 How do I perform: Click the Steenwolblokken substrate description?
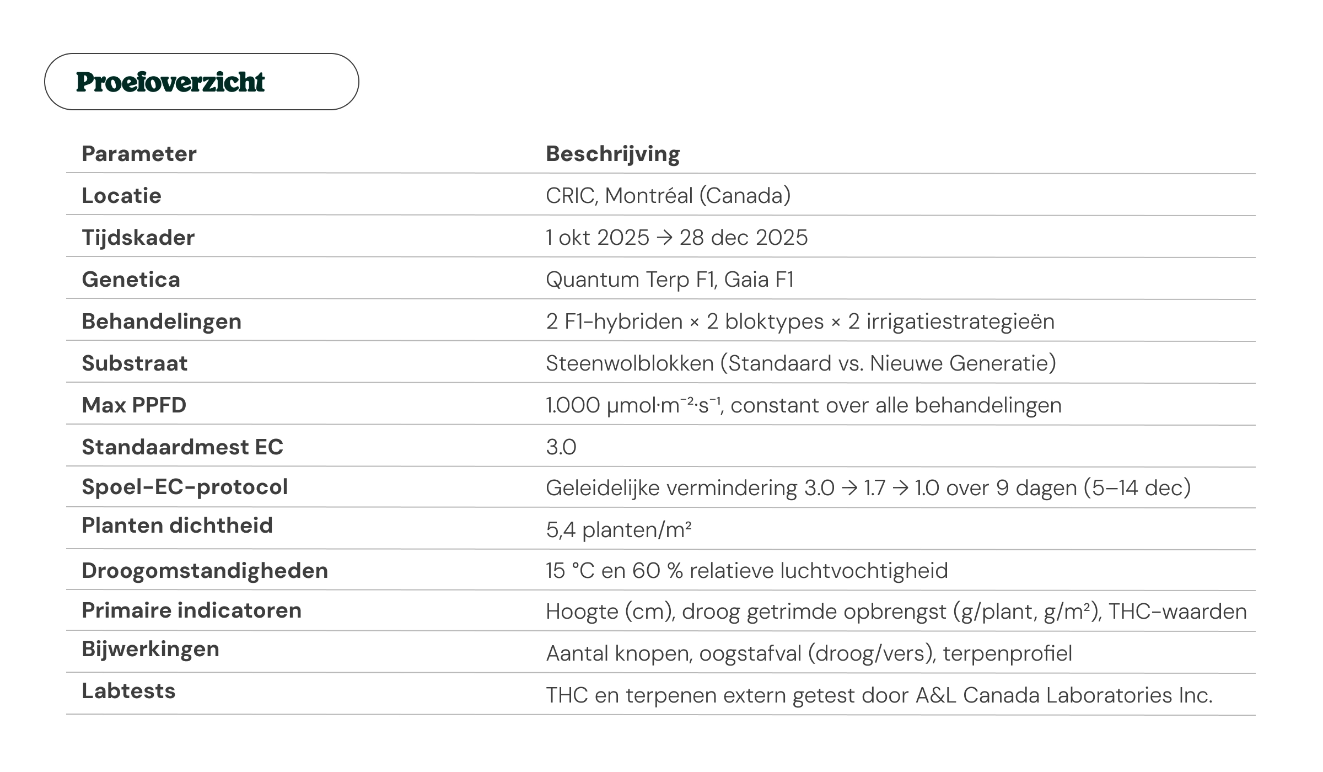(x=801, y=363)
